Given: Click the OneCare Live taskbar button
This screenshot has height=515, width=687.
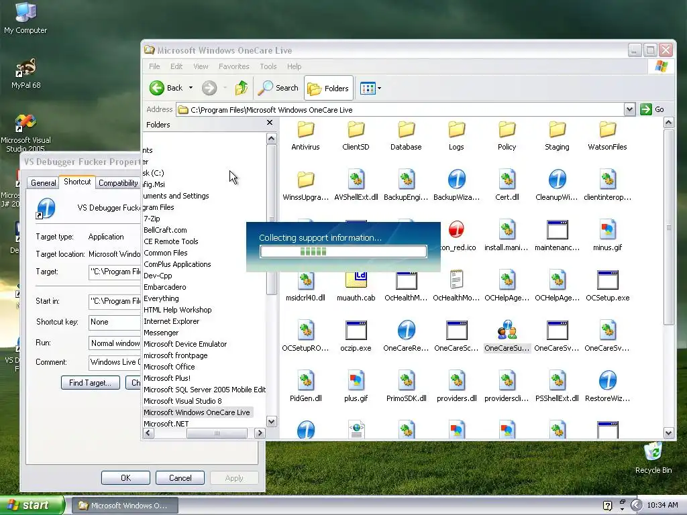Looking at the screenshot, I should pyautogui.click(x=125, y=506).
